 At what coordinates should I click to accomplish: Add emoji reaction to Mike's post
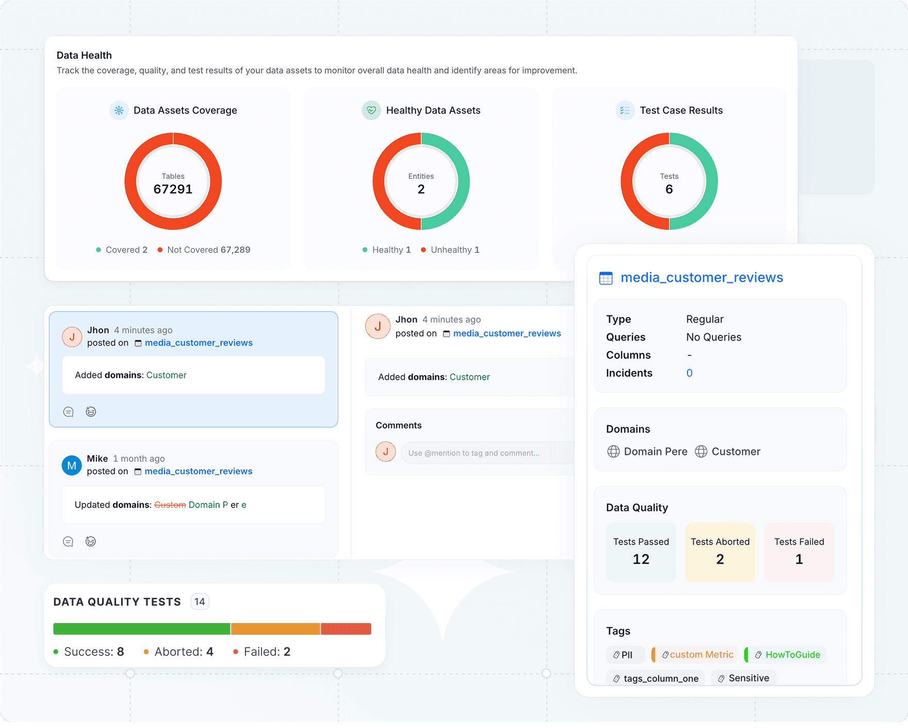[x=91, y=541]
